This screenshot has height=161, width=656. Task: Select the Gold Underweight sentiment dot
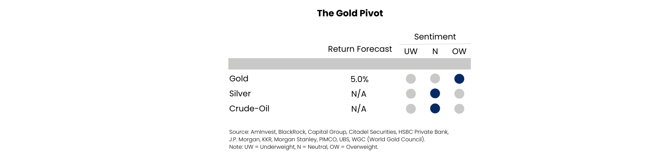tap(411, 79)
